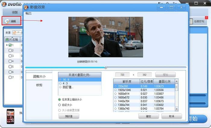The image size is (211, 128).
Task: Cancel with the 取消 button
Action: point(172,116)
